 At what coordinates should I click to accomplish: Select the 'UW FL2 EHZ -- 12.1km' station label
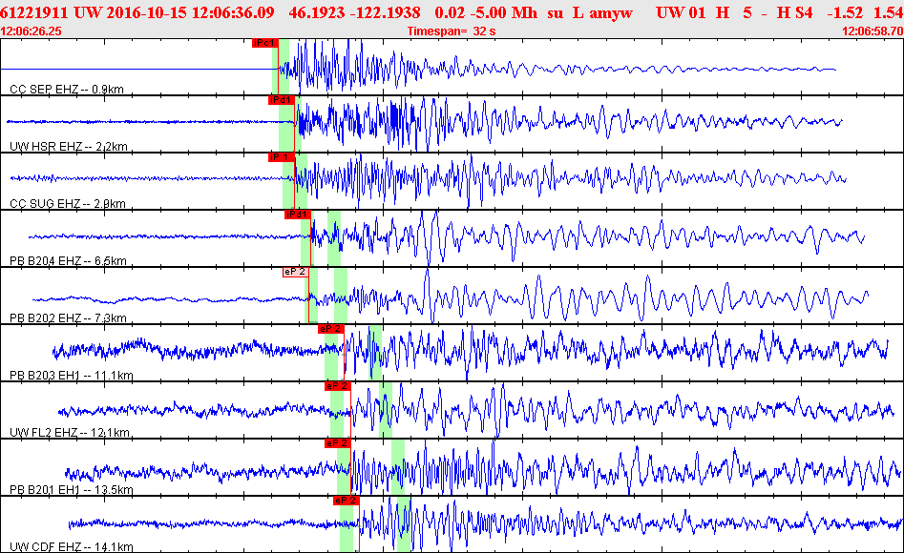tap(69, 432)
